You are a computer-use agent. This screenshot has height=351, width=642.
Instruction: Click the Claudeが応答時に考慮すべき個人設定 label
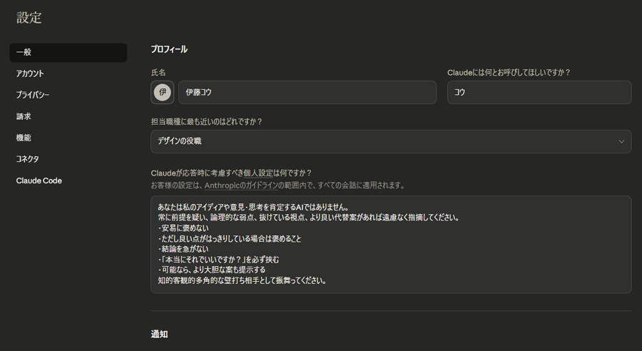tap(231, 173)
